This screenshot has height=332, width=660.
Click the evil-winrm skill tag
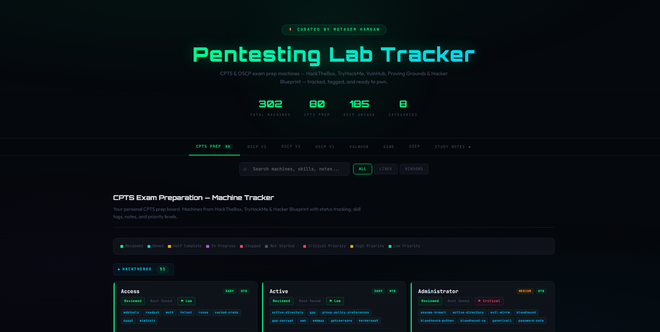coord(500,313)
